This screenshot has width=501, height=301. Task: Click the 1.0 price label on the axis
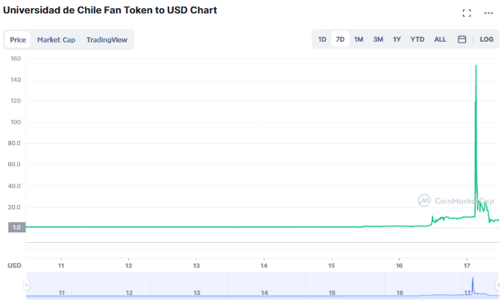pyautogui.click(x=16, y=227)
